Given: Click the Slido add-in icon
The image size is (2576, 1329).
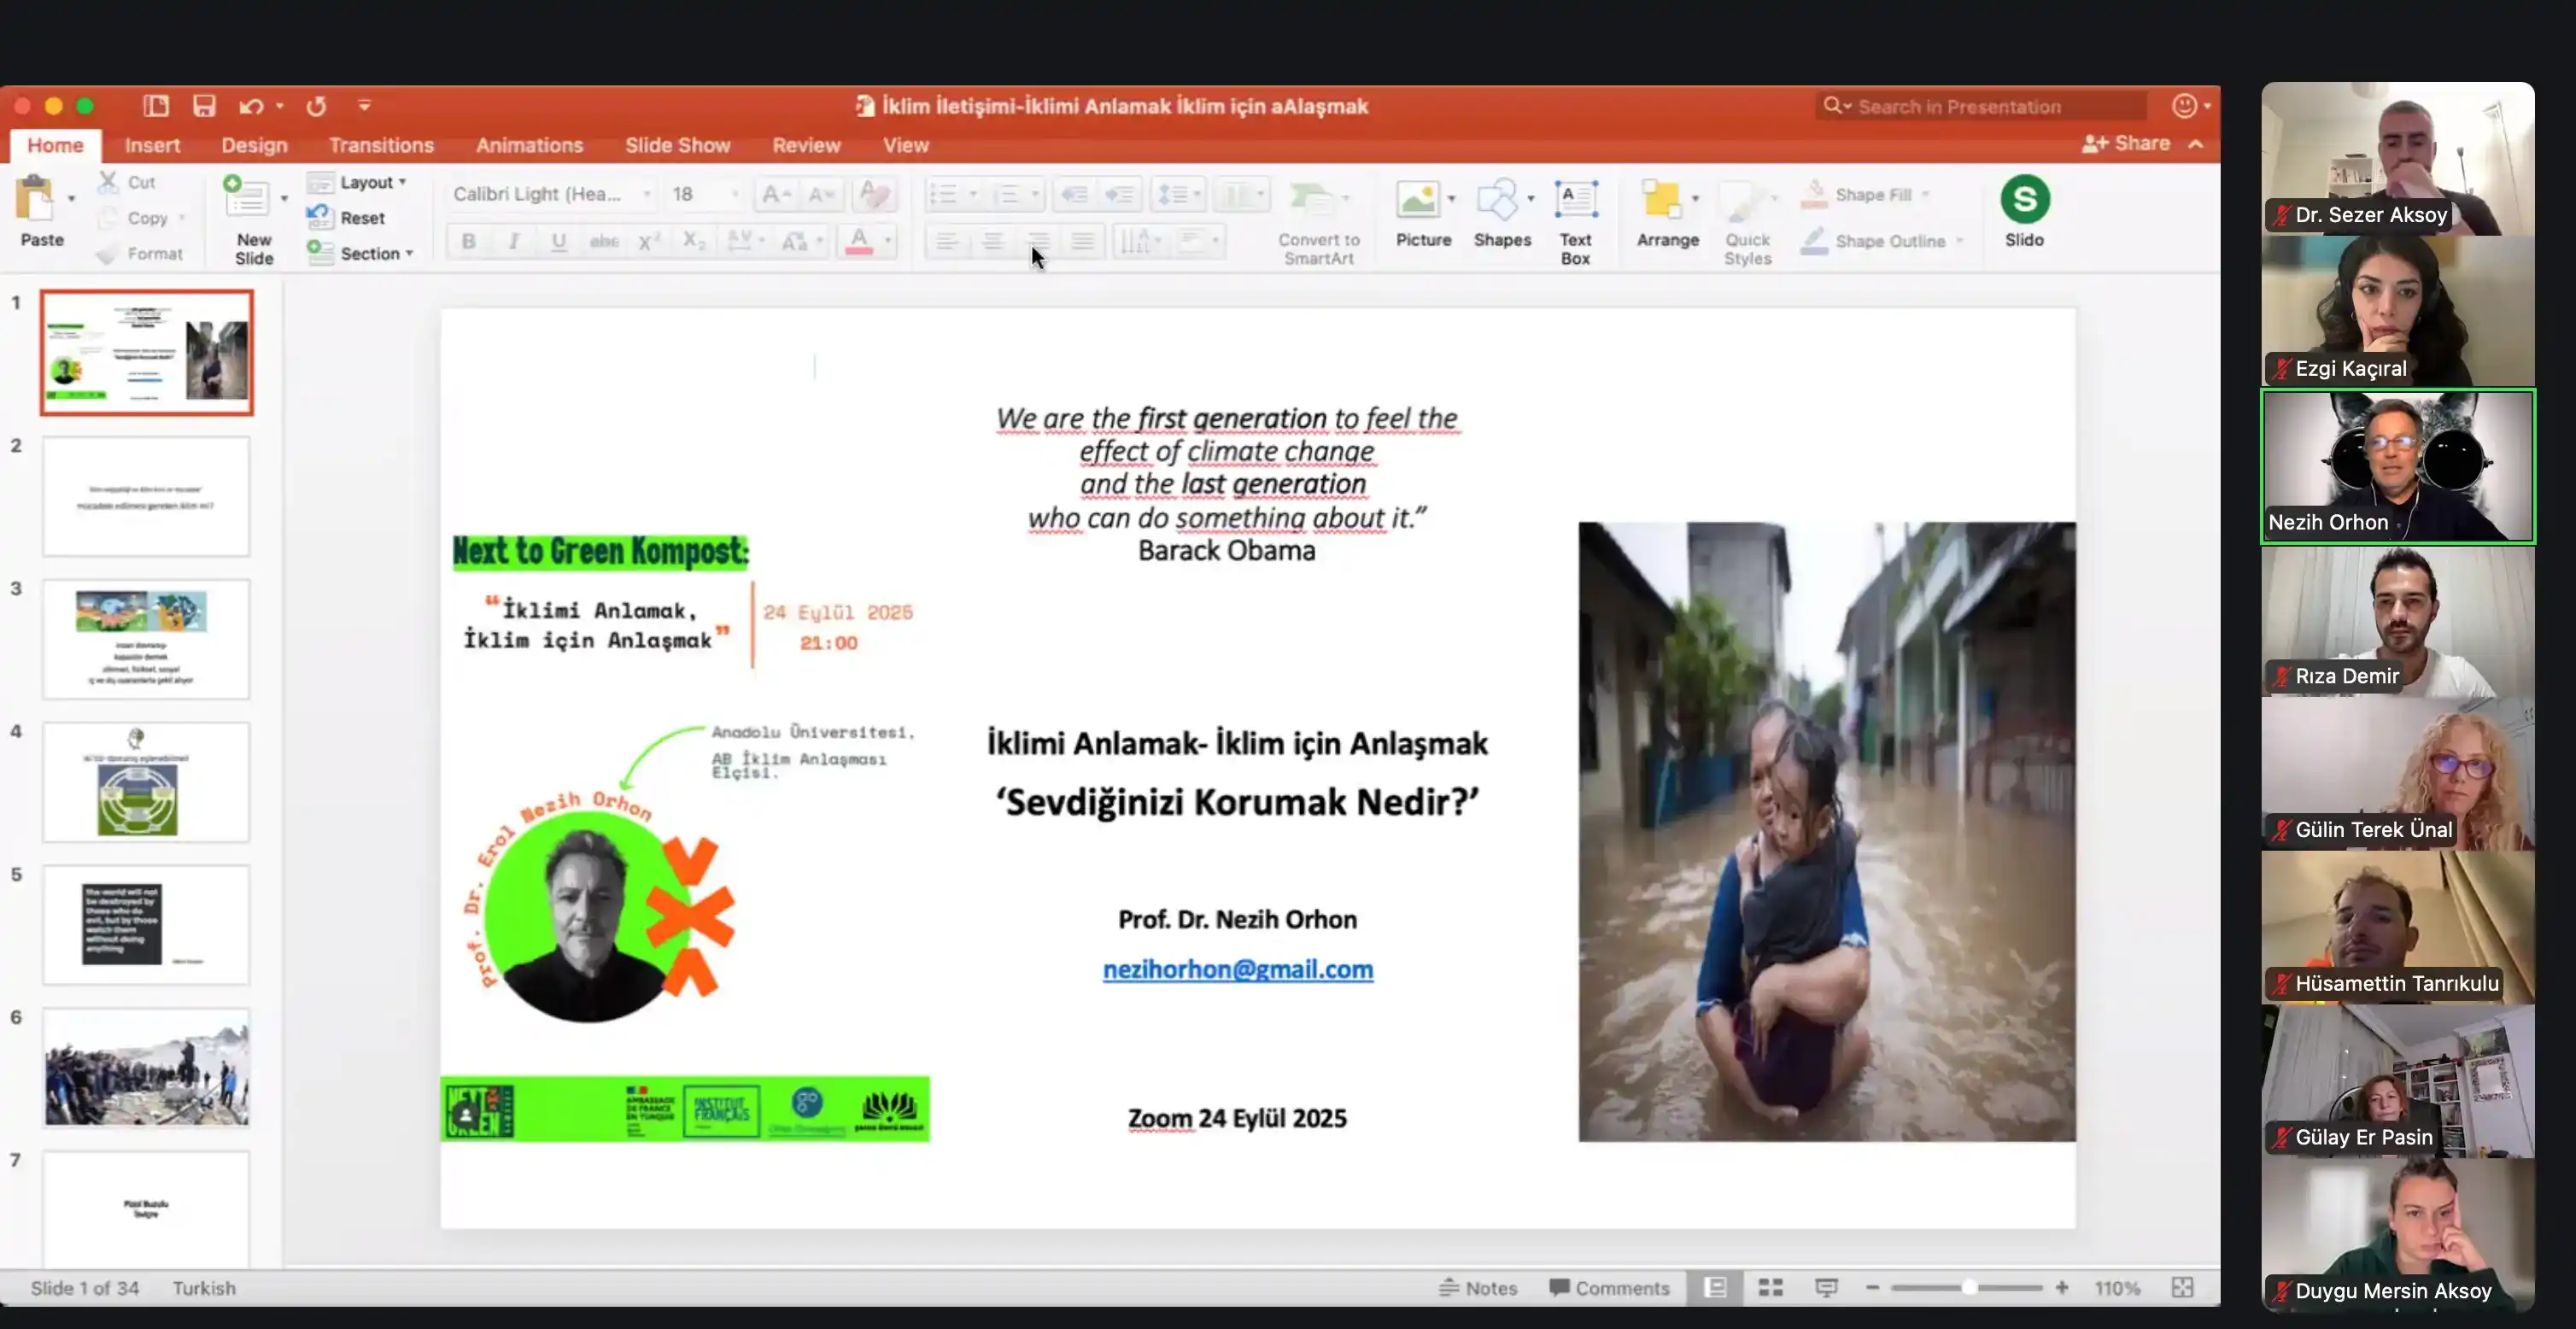Looking at the screenshot, I should pyautogui.click(x=2025, y=210).
